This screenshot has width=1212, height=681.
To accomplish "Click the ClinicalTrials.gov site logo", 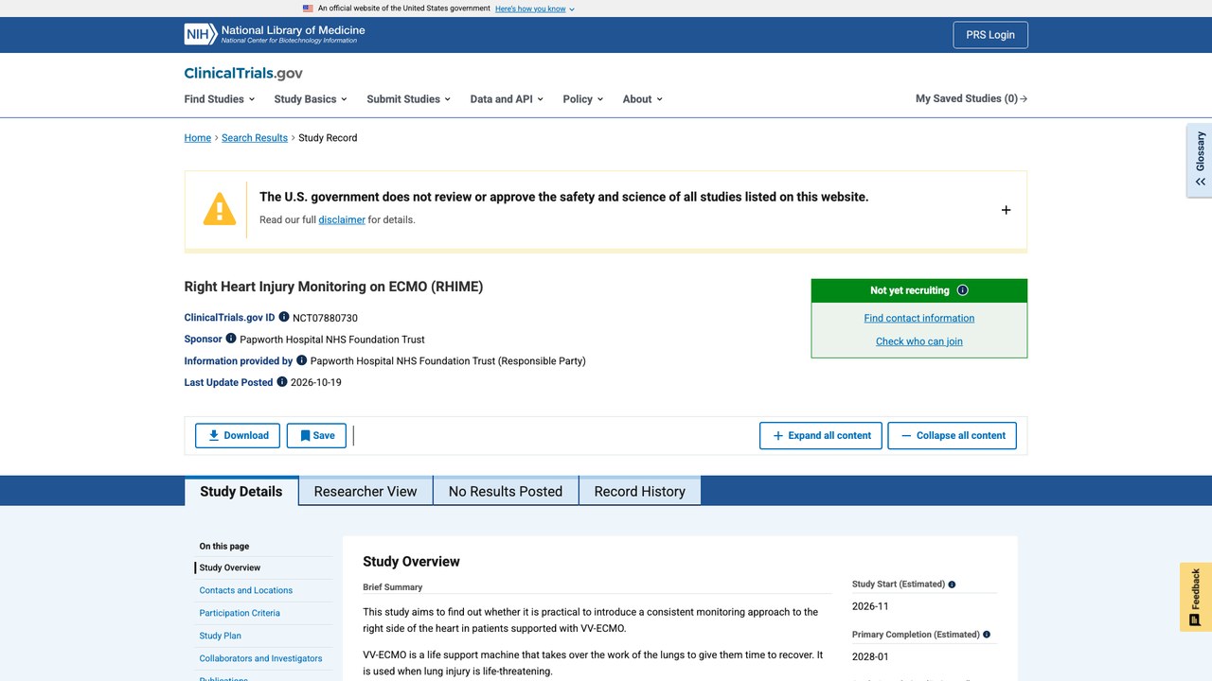I will point(243,73).
